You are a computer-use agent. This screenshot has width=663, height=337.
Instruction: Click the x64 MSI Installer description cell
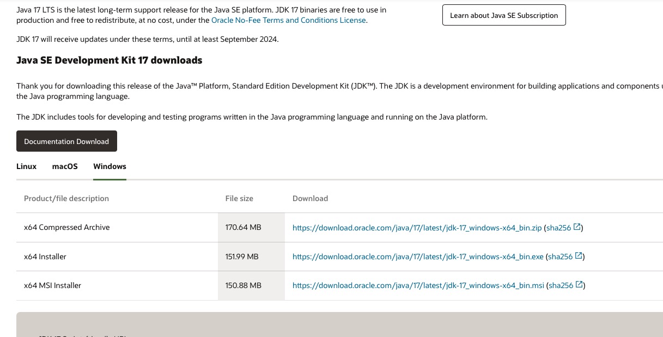click(x=52, y=285)
